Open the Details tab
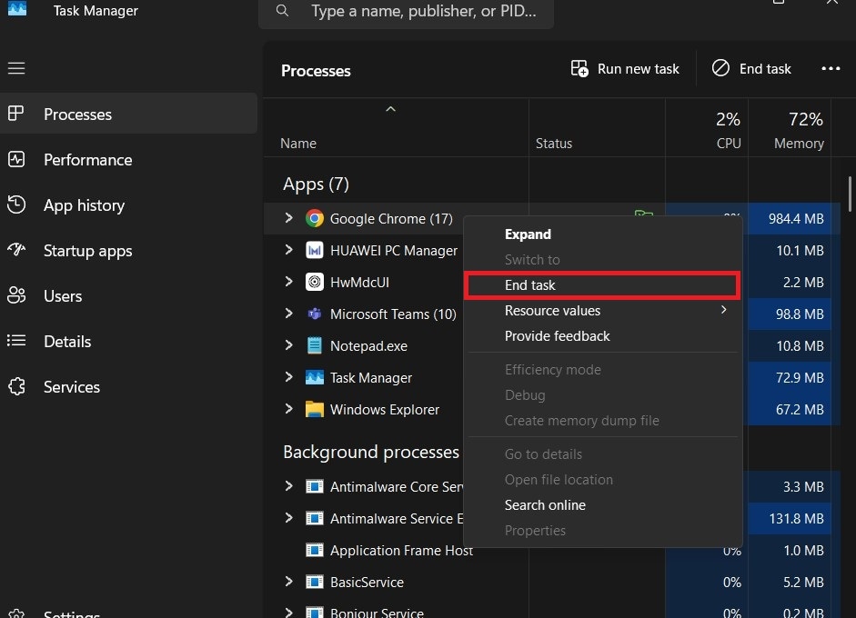856x618 pixels. point(128,342)
